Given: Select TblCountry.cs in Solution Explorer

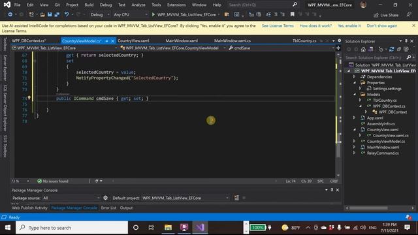Looking at the screenshot, I should (x=385, y=100).
